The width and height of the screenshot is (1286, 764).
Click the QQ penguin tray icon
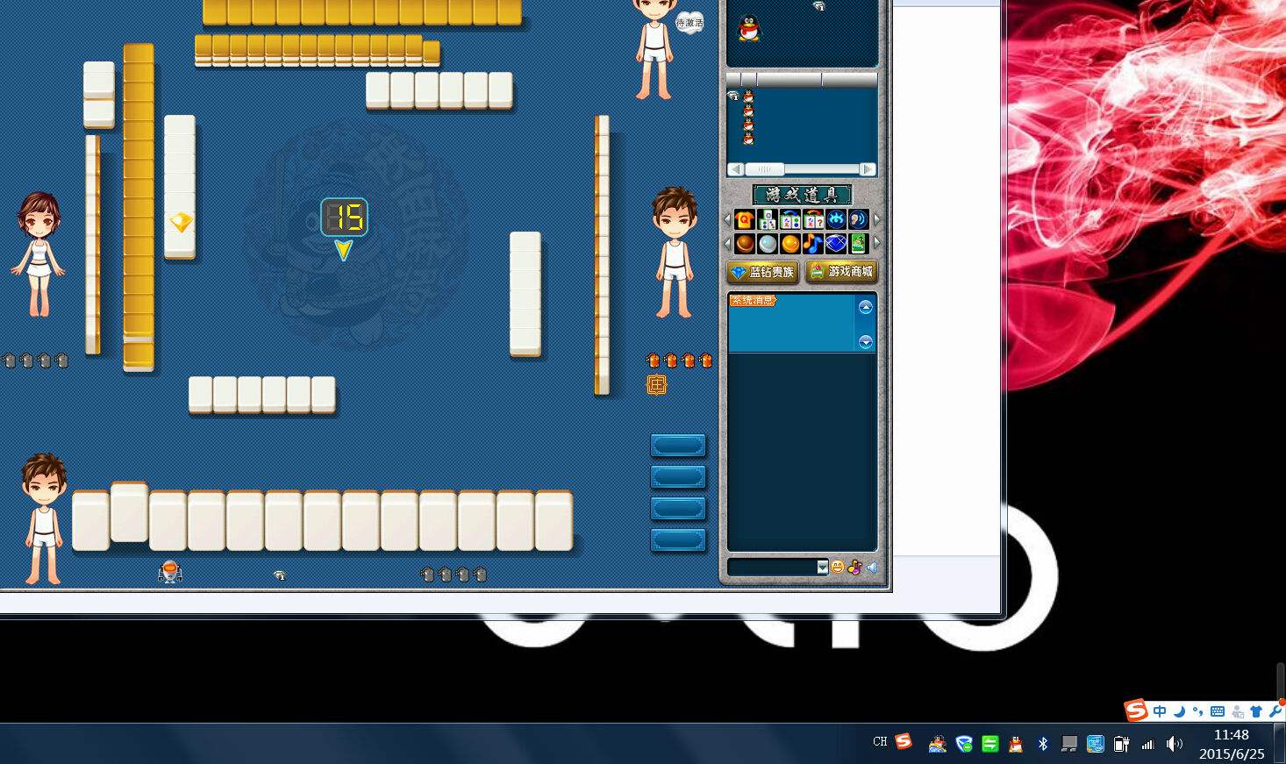click(x=1016, y=744)
